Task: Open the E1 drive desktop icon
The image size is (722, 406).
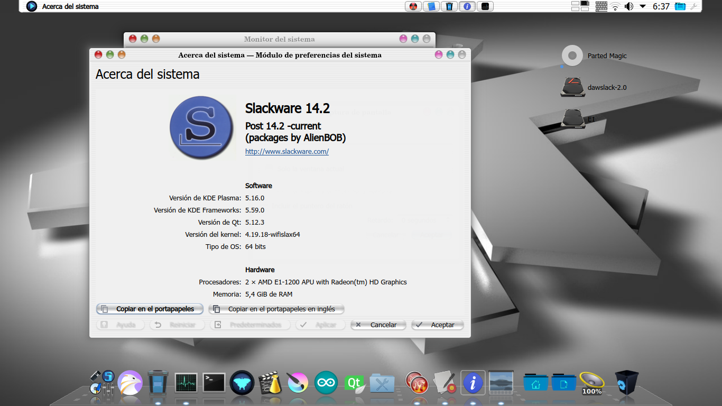Action: [x=573, y=118]
